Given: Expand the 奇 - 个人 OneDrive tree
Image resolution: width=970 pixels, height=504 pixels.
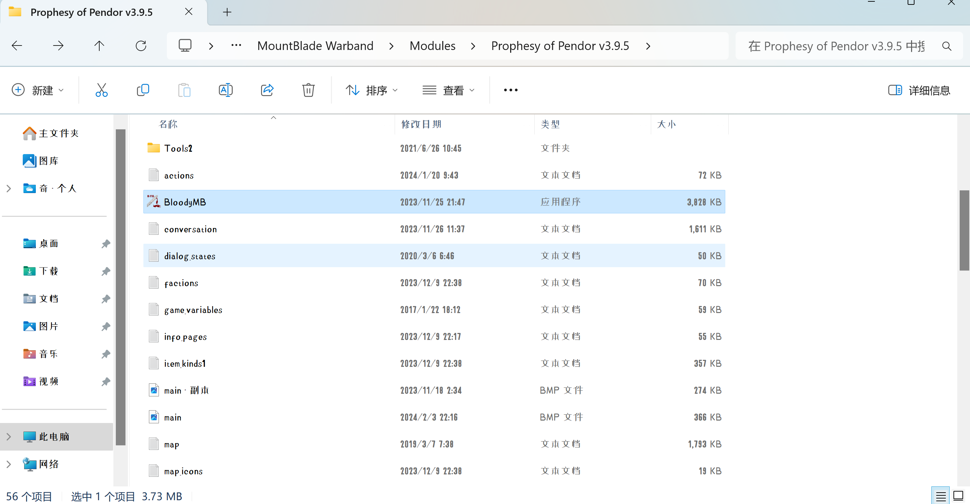Looking at the screenshot, I should click(9, 188).
